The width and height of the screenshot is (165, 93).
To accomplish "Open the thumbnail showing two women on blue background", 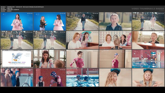I will pos(50,21).
